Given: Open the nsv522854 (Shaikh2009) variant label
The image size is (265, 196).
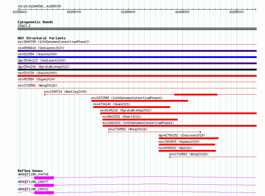Looking at the screenshot, I should [x=38, y=54].
